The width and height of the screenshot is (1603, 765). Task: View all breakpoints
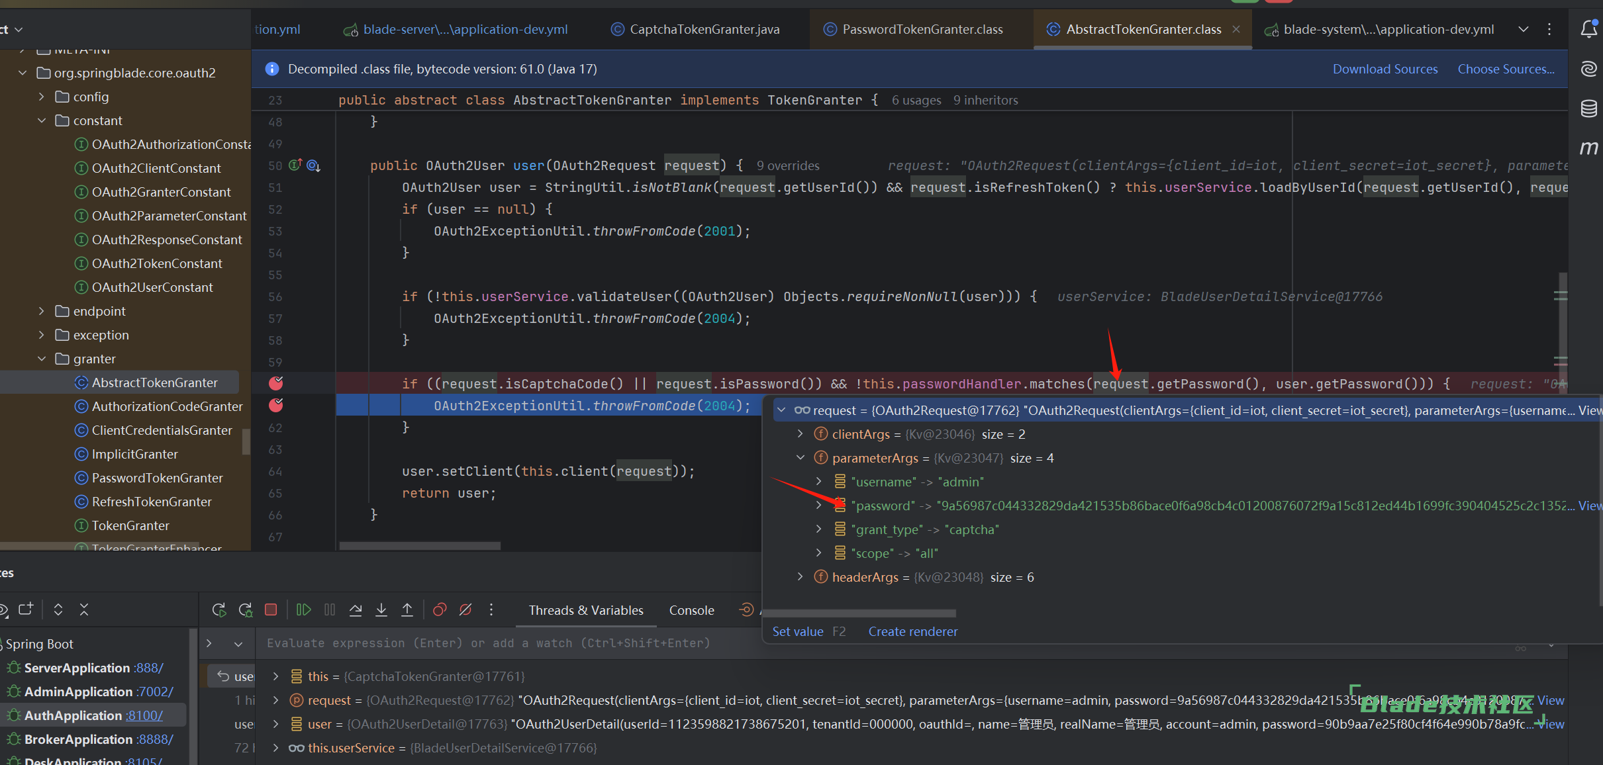(x=440, y=609)
